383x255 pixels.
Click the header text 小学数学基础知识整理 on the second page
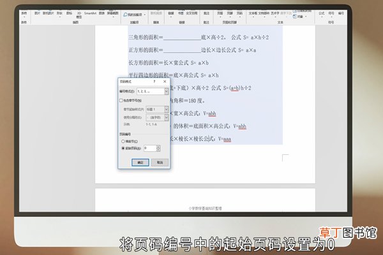pyautogui.click(x=205, y=208)
